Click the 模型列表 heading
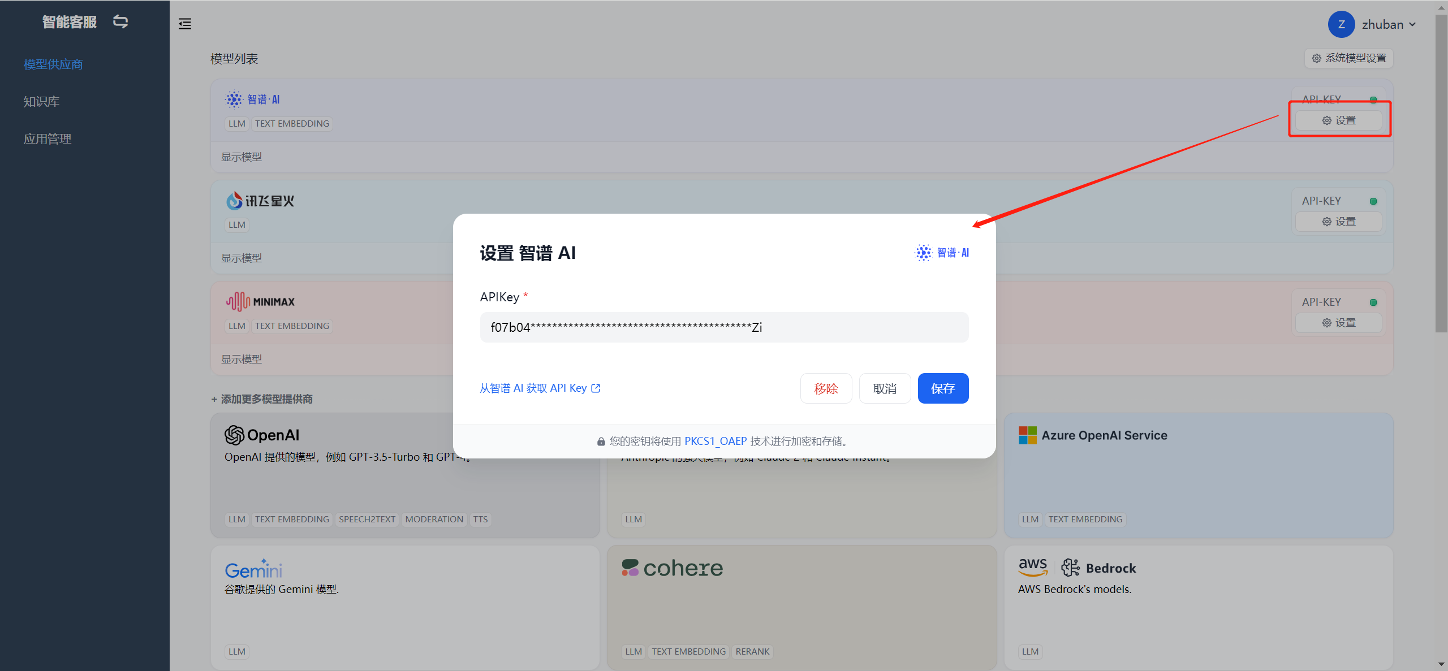1448x671 pixels. coord(234,59)
